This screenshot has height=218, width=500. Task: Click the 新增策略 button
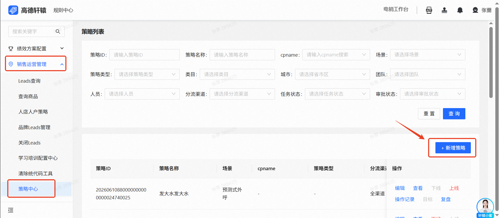pyautogui.click(x=453, y=148)
